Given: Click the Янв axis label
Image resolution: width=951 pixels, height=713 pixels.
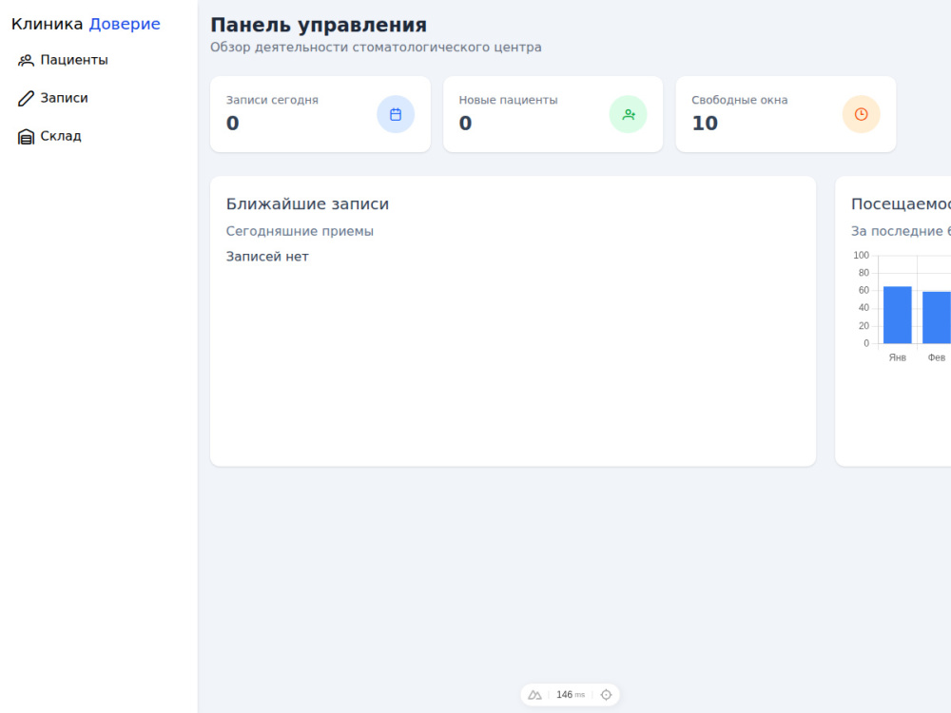Looking at the screenshot, I should pyautogui.click(x=898, y=357).
